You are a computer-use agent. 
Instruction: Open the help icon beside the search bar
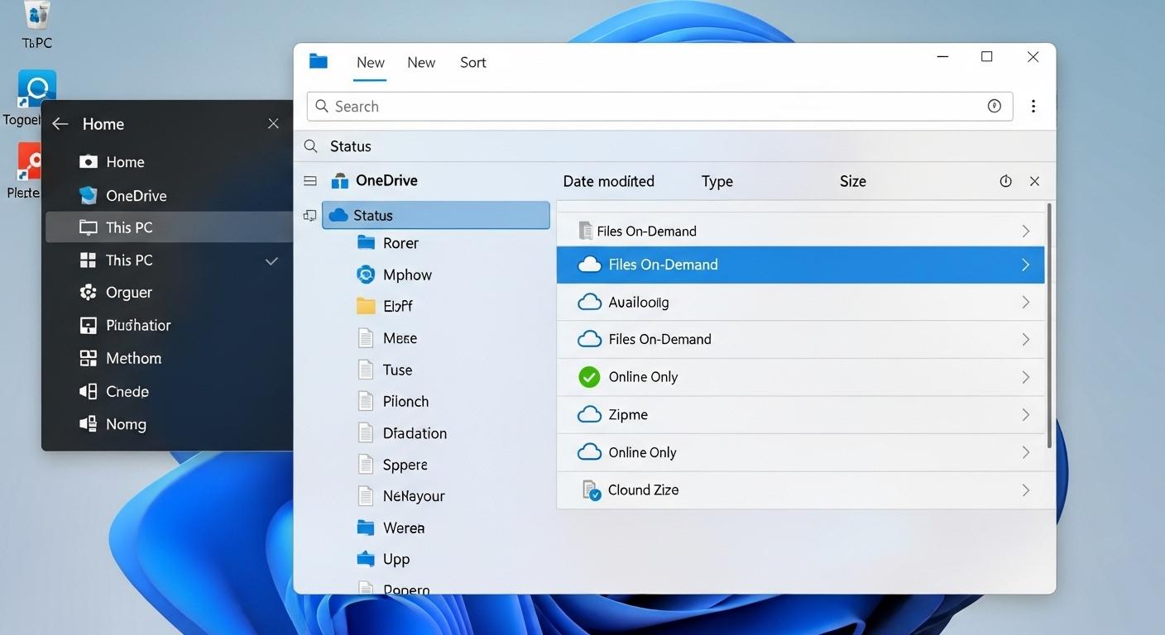[994, 106]
